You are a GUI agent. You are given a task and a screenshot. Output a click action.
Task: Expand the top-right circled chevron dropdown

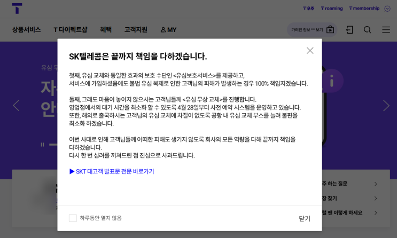click(x=387, y=9)
